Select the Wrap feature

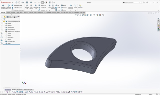point(63,5)
